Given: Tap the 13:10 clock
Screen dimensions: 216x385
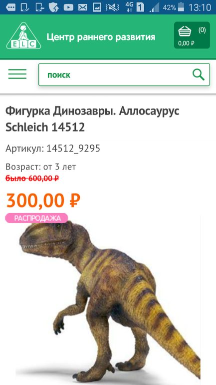Looking at the screenshot, I should pyautogui.click(x=200, y=7).
